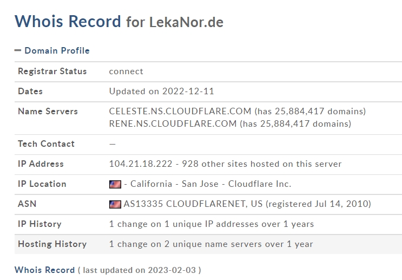402x280 pixels.
Task: Click the Registrar Status connect value
Action: [x=126, y=71]
